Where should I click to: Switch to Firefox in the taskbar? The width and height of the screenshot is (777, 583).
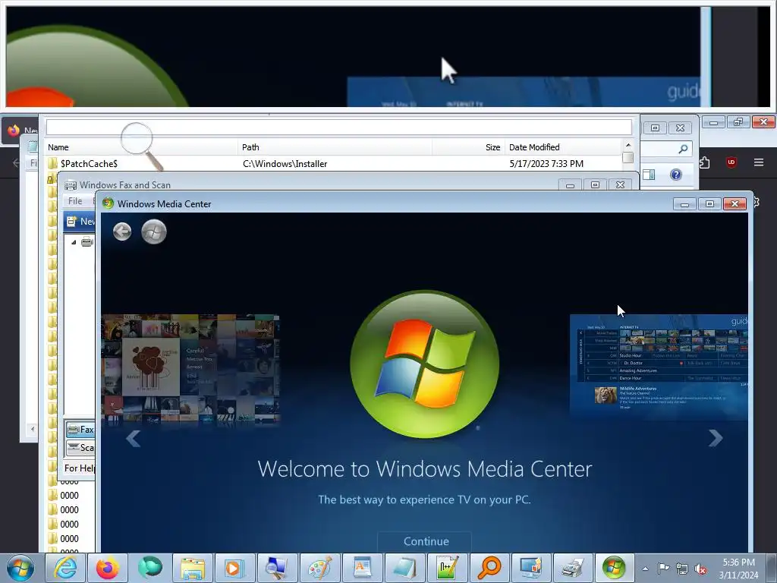coord(108,568)
